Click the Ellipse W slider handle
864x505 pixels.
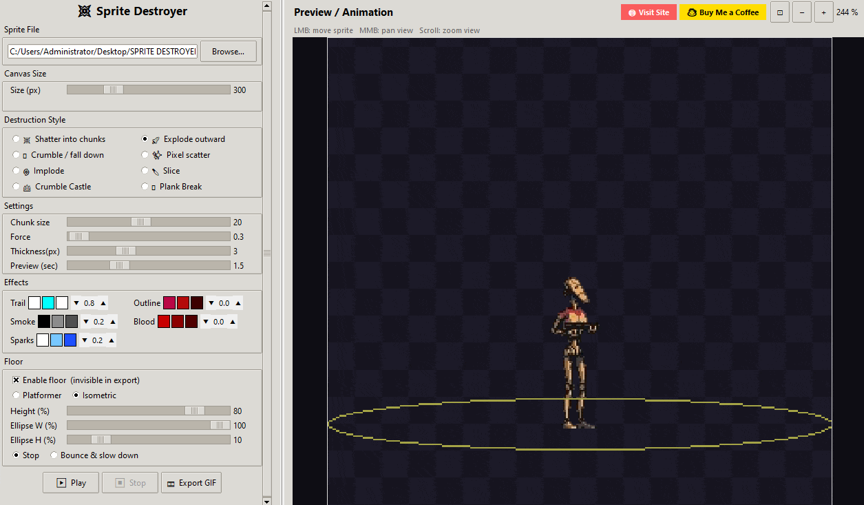click(x=220, y=425)
